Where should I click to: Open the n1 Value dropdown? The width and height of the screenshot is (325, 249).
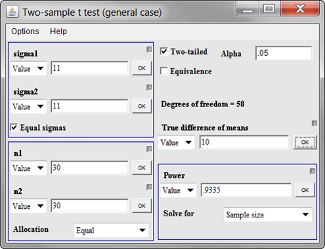[28, 168]
